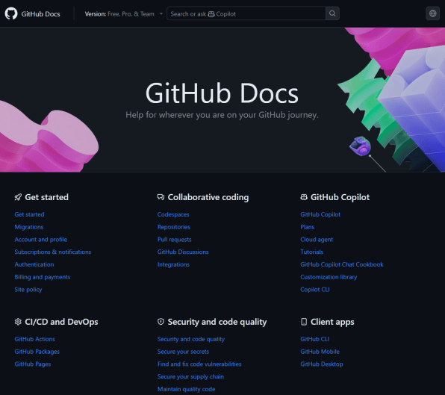The width and height of the screenshot is (445, 395).
Task: Open the GitHub Actions link
Action: [x=34, y=339]
